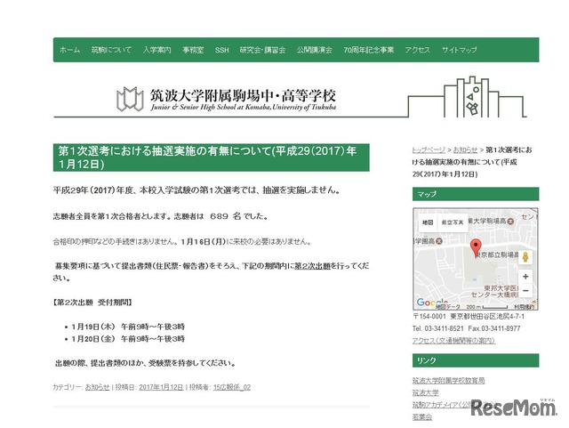Open the お知らせ category link under the article

coord(97,387)
